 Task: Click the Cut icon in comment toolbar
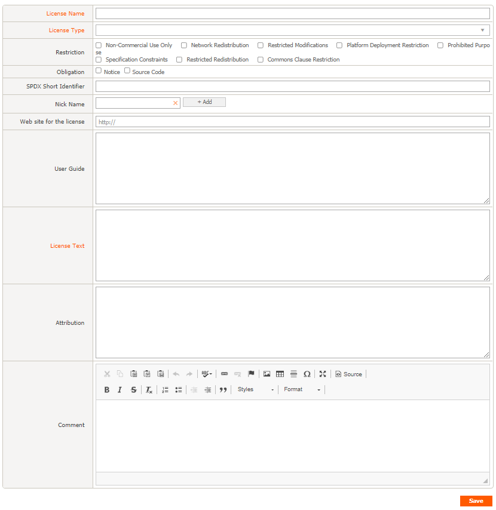pos(107,374)
